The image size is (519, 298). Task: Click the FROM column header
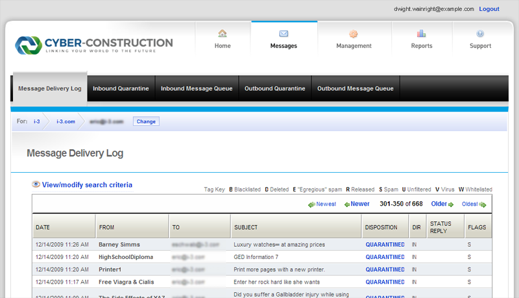(x=132, y=226)
